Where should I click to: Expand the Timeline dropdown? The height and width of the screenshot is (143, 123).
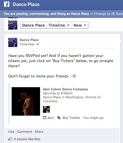[x=59, y=25]
